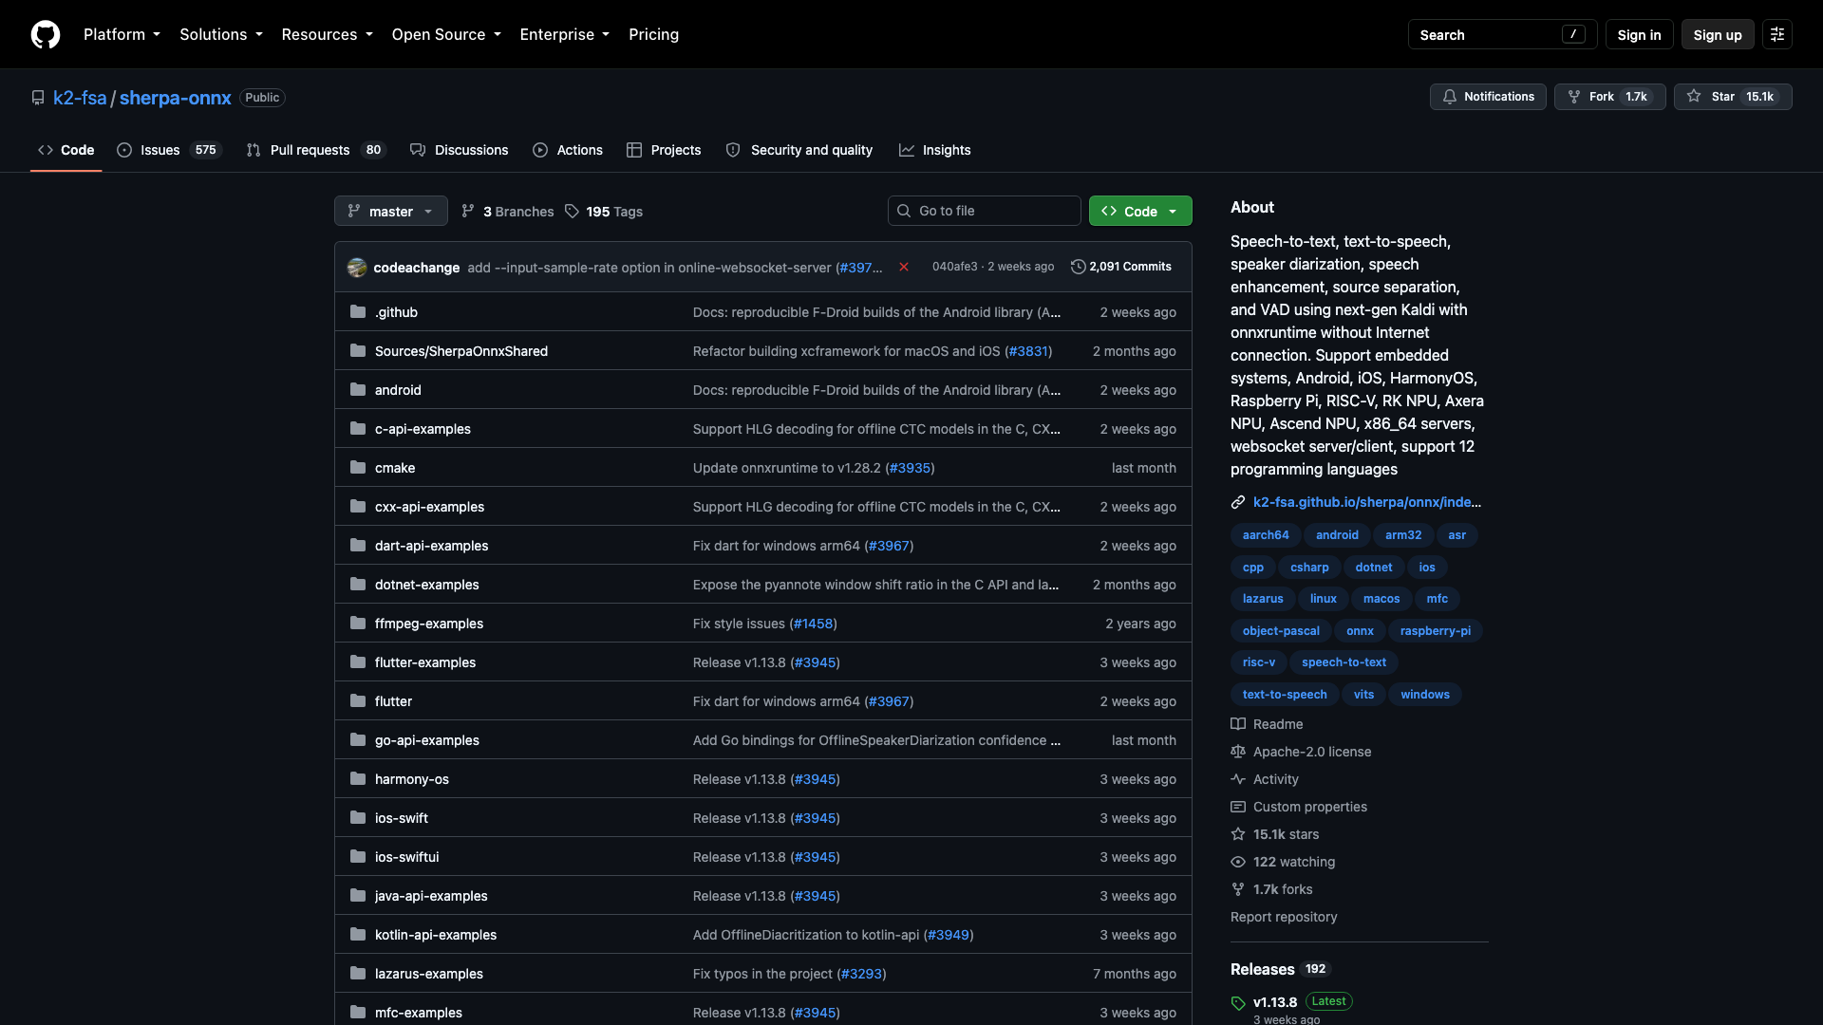
Task: Click the Sign in button
Action: (x=1639, y=34)
